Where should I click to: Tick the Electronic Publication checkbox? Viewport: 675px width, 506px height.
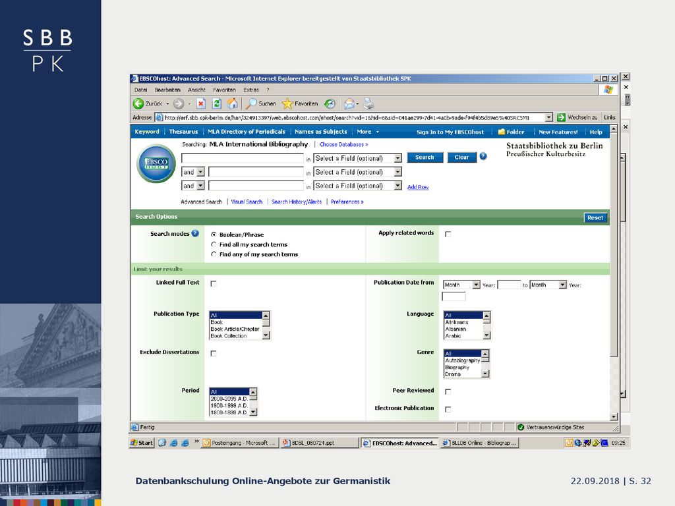tap(448, 409)
